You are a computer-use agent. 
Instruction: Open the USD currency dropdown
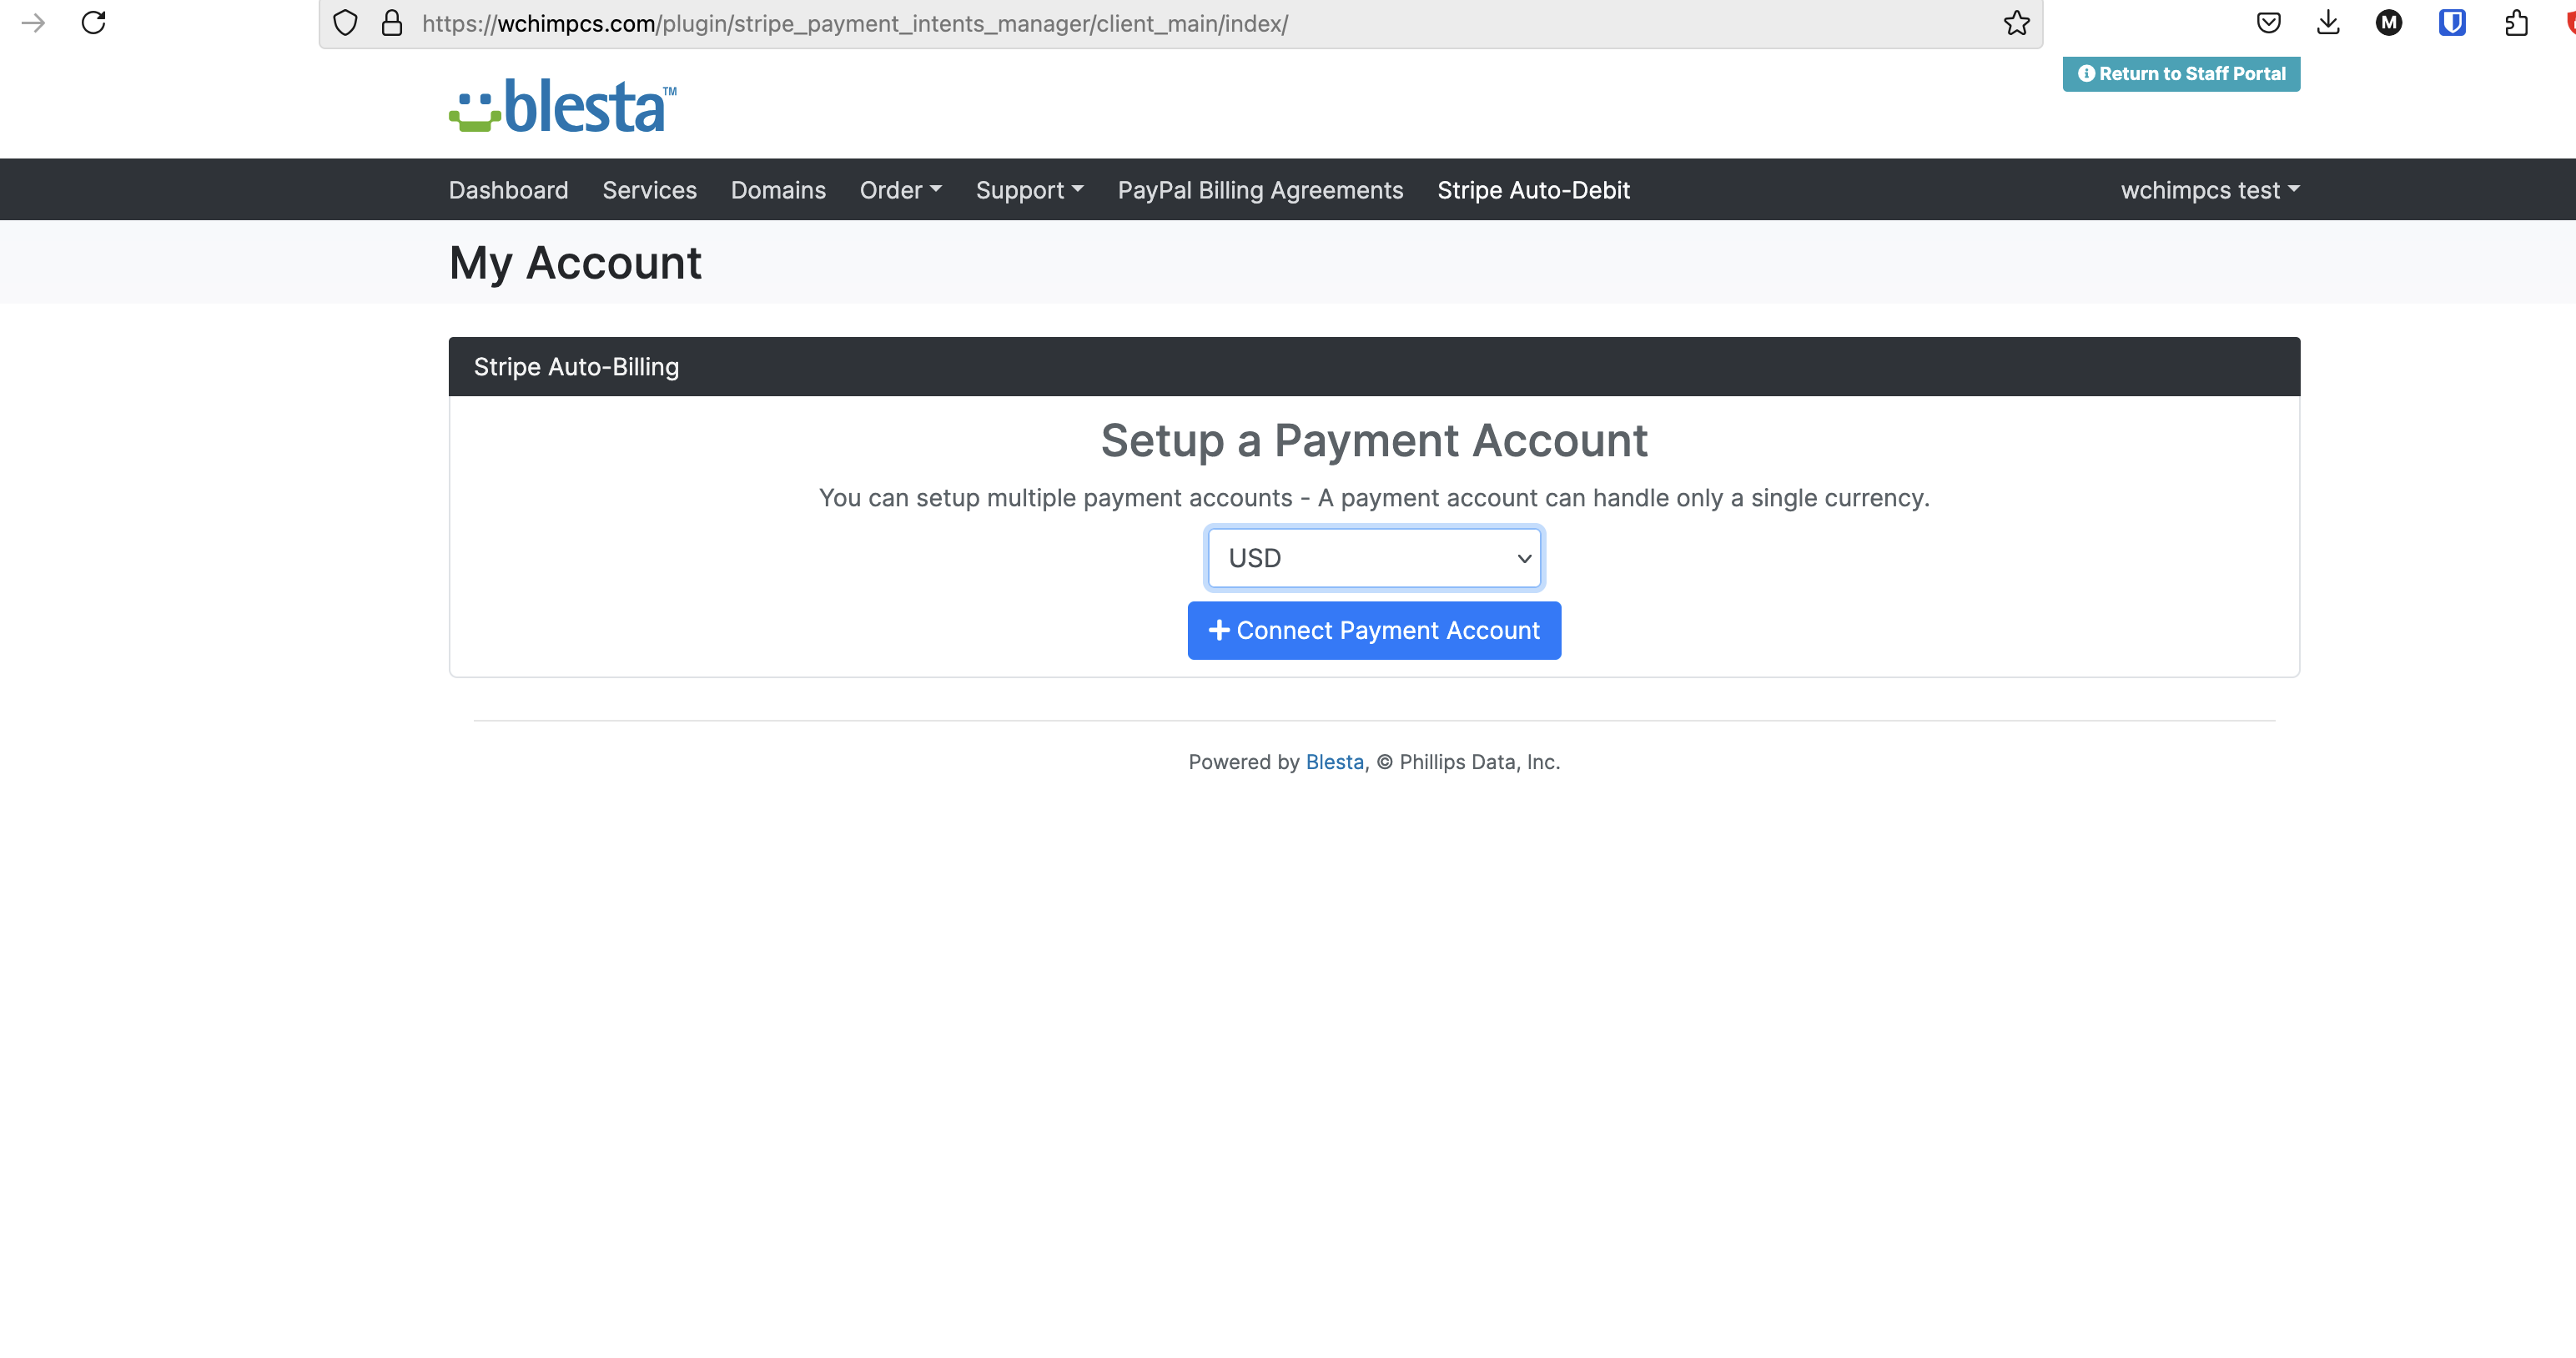coord(1374,558)
